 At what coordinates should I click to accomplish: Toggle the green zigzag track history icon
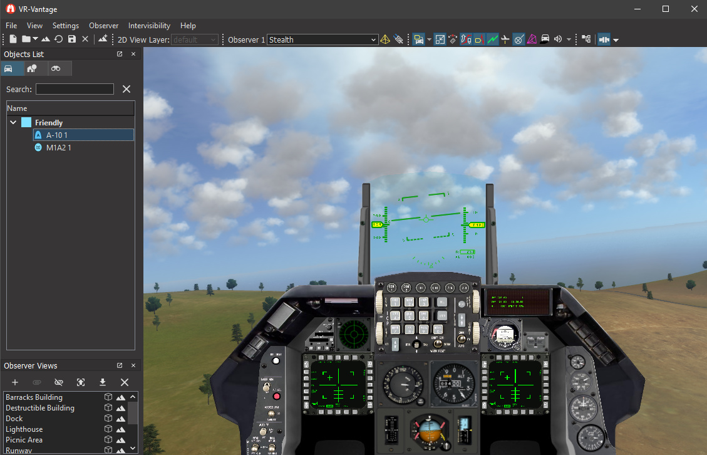(492, 39)
